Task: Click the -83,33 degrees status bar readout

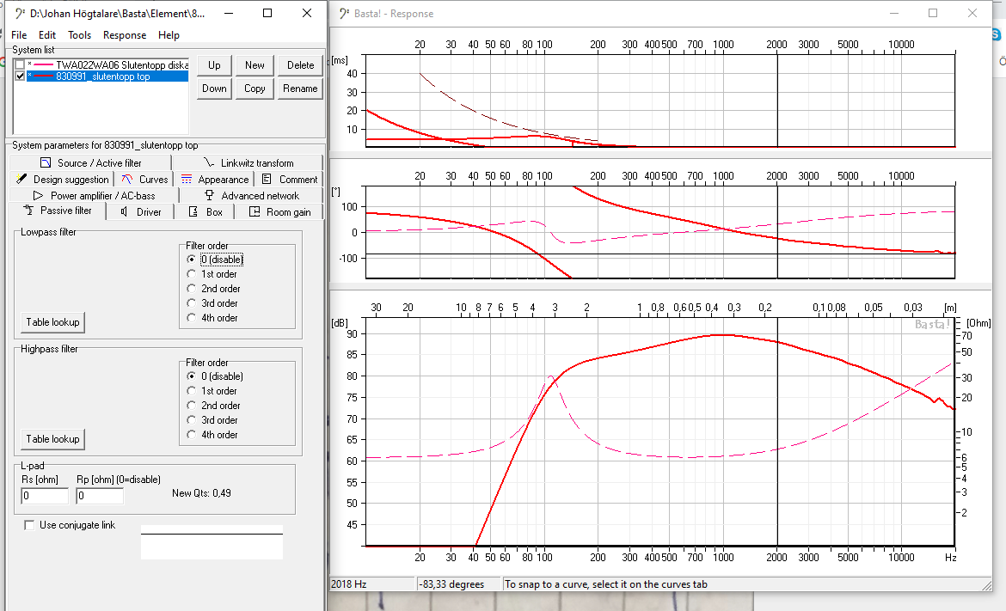Action: (459, 584)
